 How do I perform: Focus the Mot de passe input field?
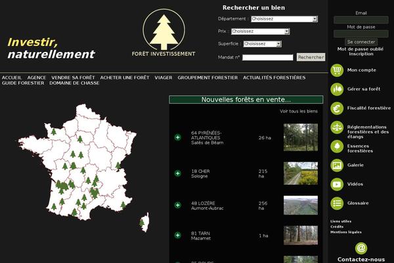[x=361, y=34]
